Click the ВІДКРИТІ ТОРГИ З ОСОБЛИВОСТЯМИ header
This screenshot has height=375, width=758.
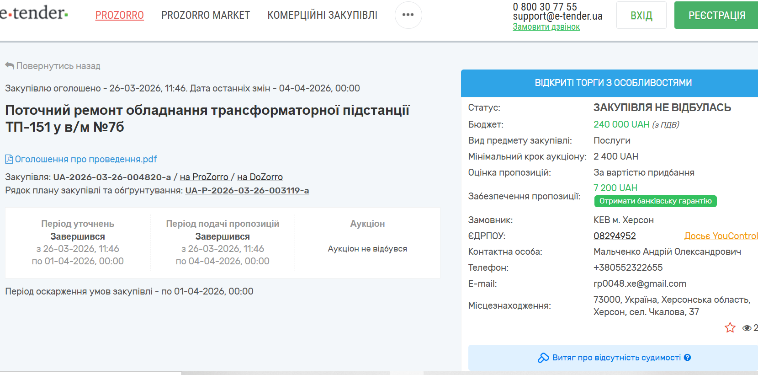click(613, 83)
